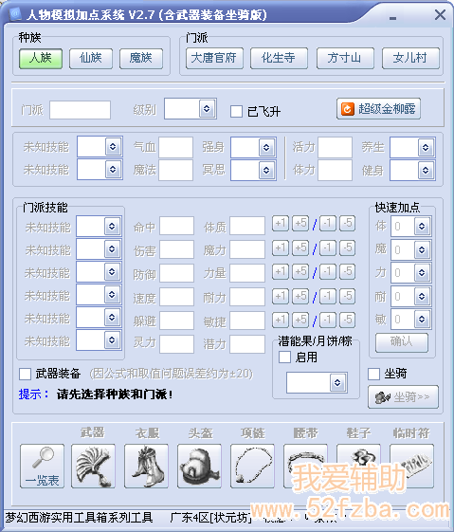454x532 pixels.
Task: Subtract -1 from 力量
Action: click(x=328, y=272)
